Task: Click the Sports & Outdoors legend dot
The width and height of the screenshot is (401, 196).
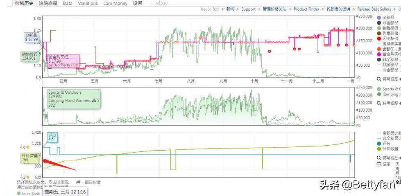Action: (379, 89)
